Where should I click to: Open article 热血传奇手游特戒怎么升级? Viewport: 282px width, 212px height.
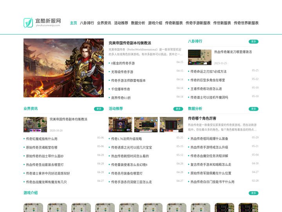click(x=209, y=147)
